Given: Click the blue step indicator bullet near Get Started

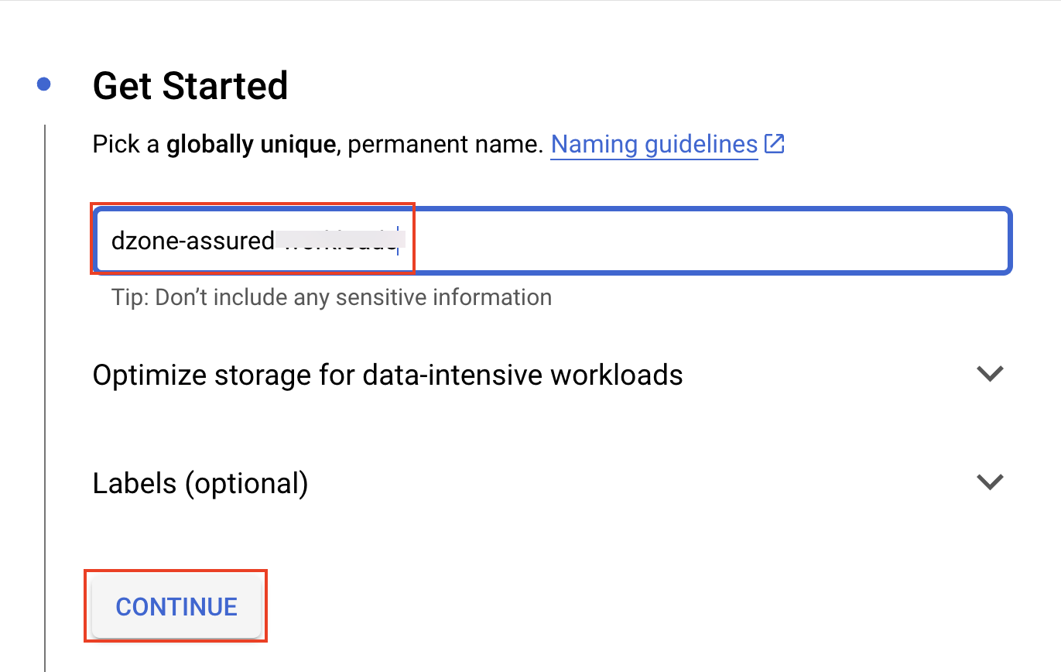Looking at the screenshot, I should pyautogui.click(x=44, y=83).
